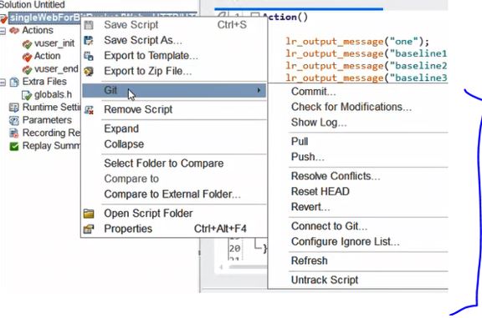Click the Save Script floppy icon

click(89, 25)
